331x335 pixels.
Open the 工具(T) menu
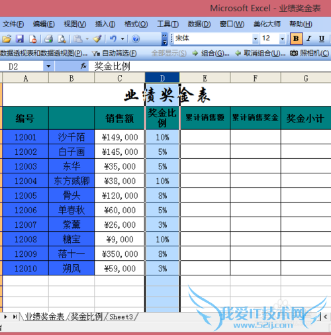167,24
